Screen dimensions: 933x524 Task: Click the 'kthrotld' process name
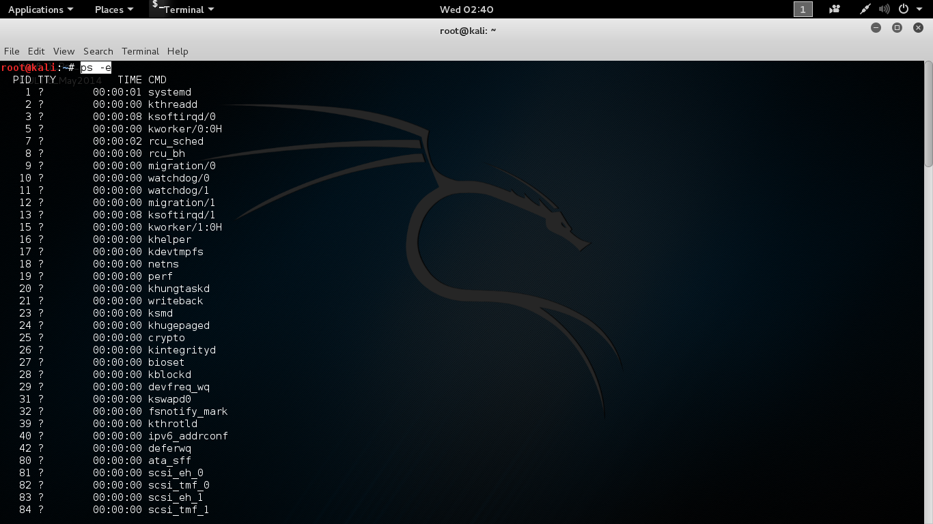(x=173, y=424)
